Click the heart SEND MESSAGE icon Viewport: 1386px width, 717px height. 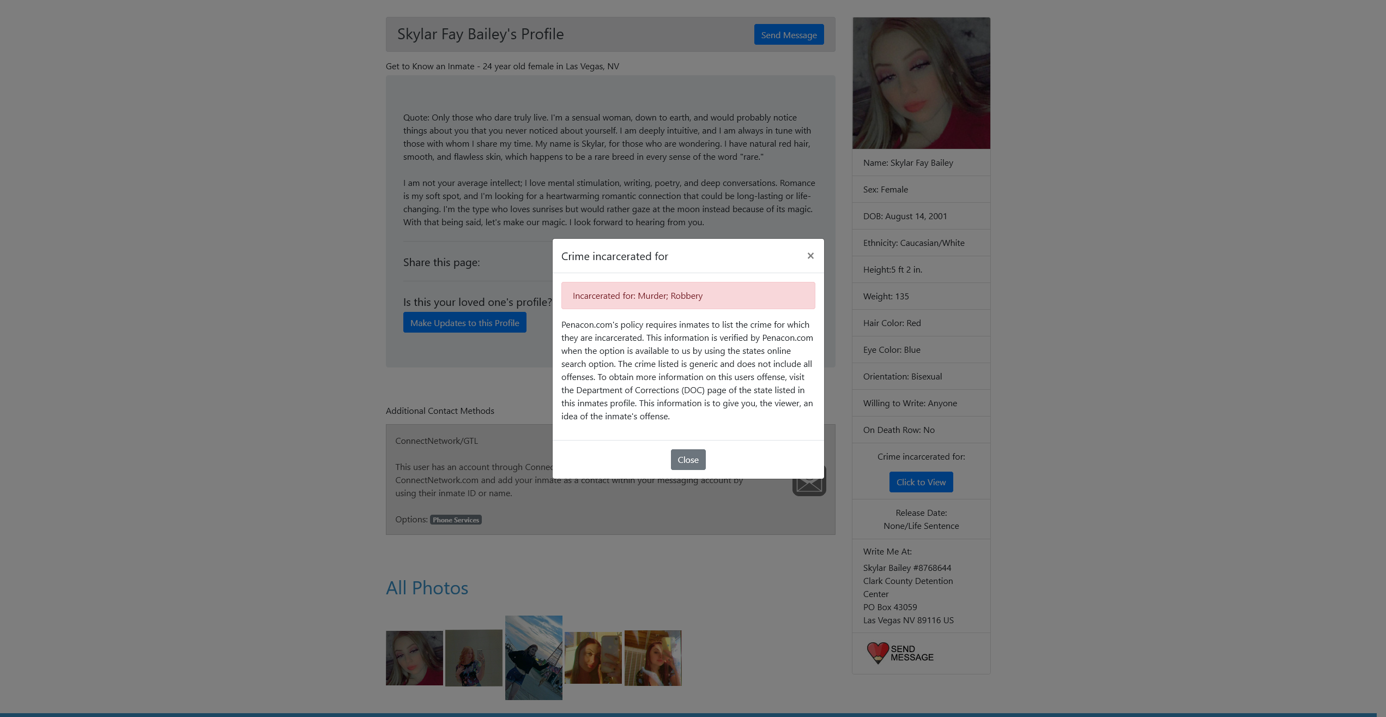(900, 653)
